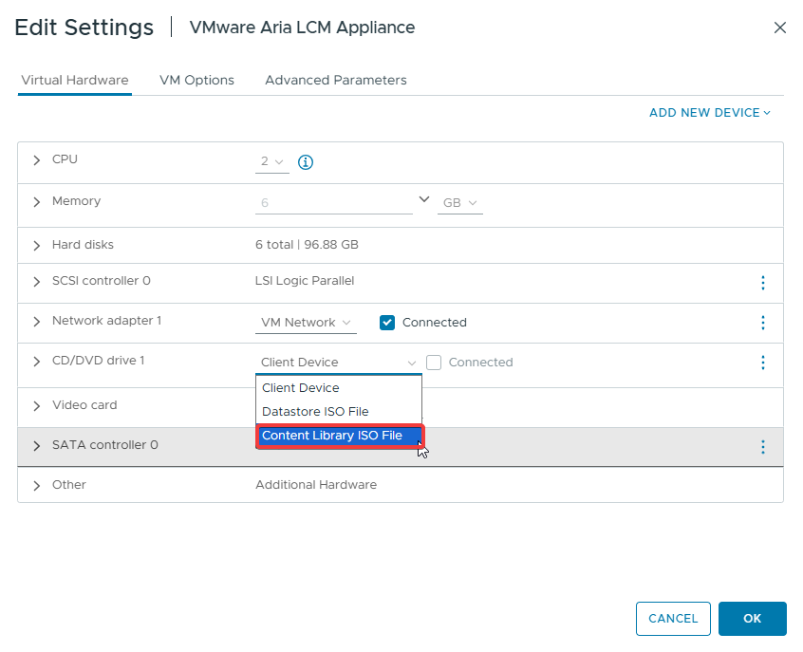Expand the Memory row

click(36, 202)
